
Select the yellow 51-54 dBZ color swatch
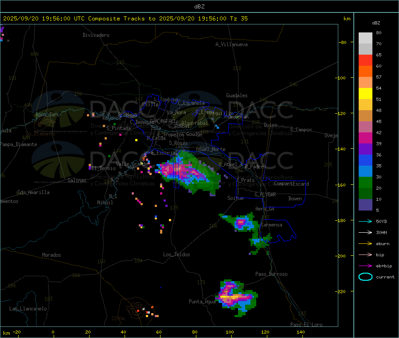pos(365,94)
